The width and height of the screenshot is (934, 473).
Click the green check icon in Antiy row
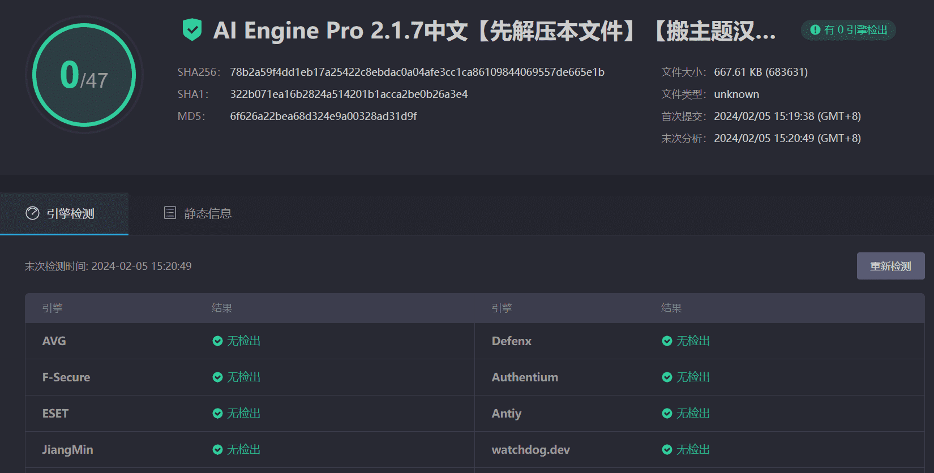[667, 413]
